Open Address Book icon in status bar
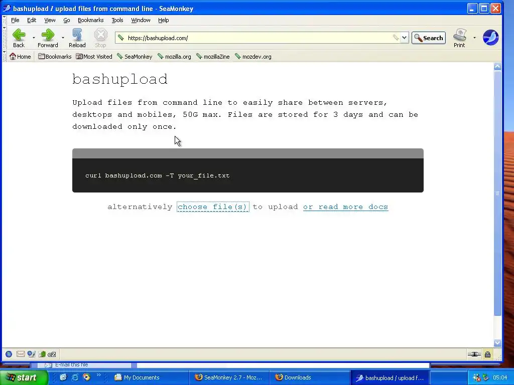 [x=42, y=354]
